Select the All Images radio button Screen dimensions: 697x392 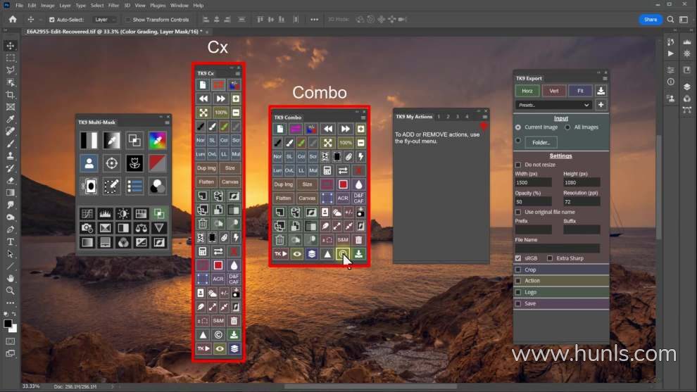[x=567, y=127]
